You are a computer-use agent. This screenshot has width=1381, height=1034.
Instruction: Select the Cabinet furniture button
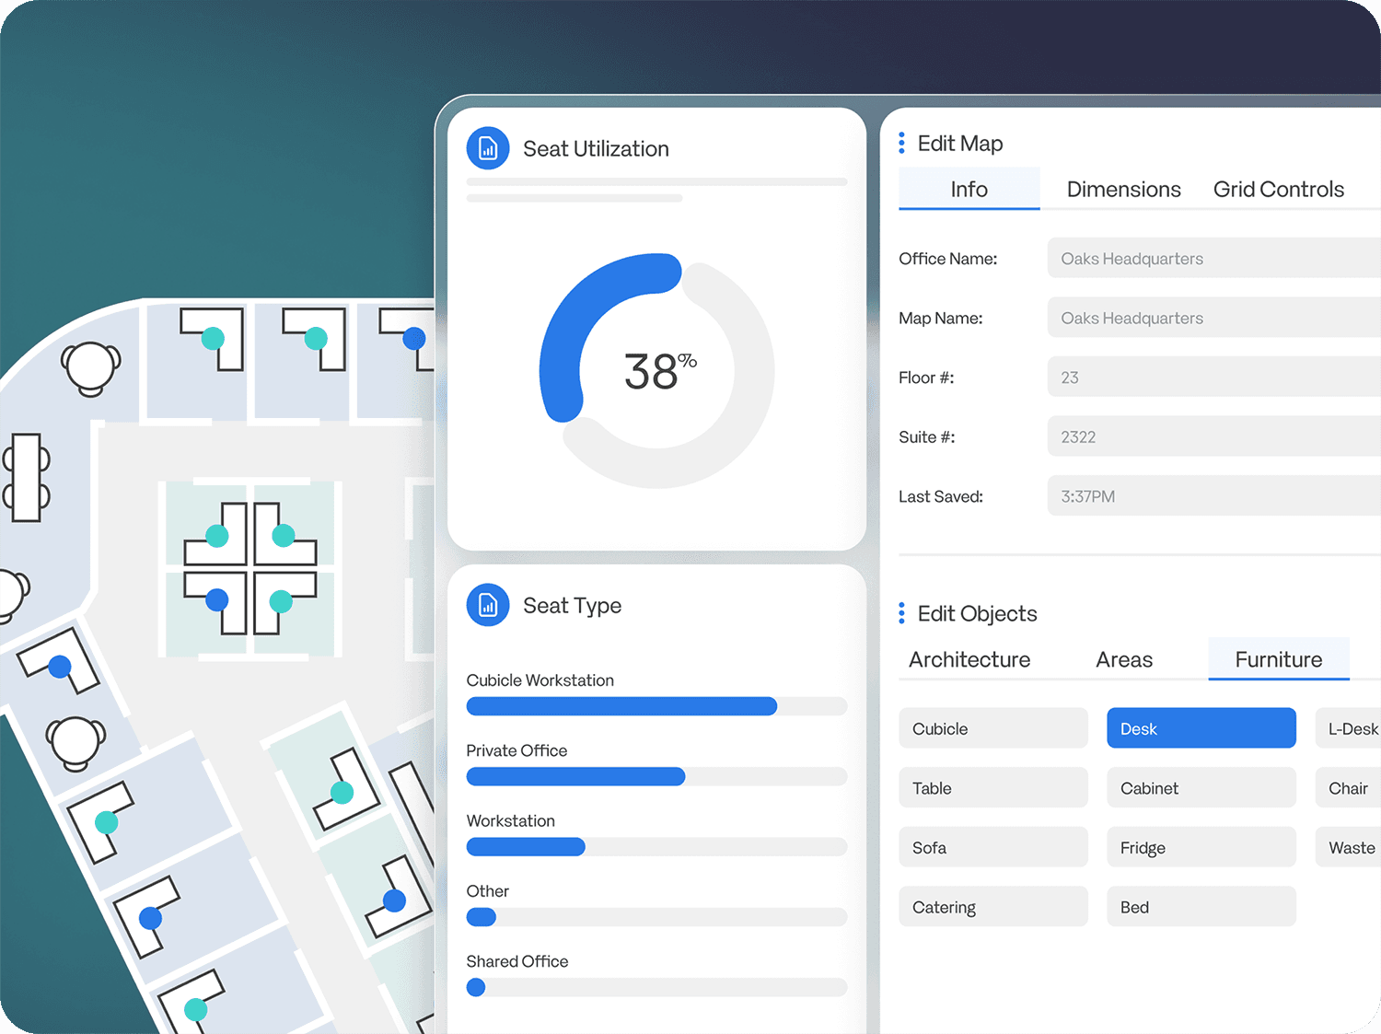click(x=1201, y=788)
